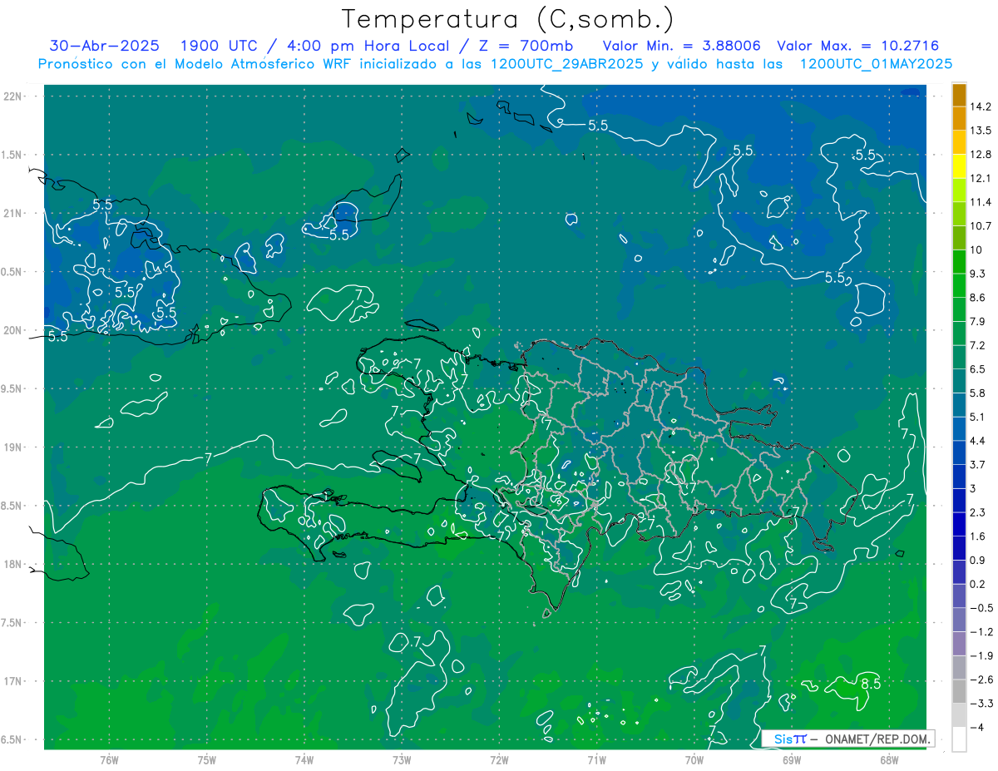This screenshot has width=998, height=771.
Task: Click the colorbar label '-1.9'
Action: [x=981, y=655]
